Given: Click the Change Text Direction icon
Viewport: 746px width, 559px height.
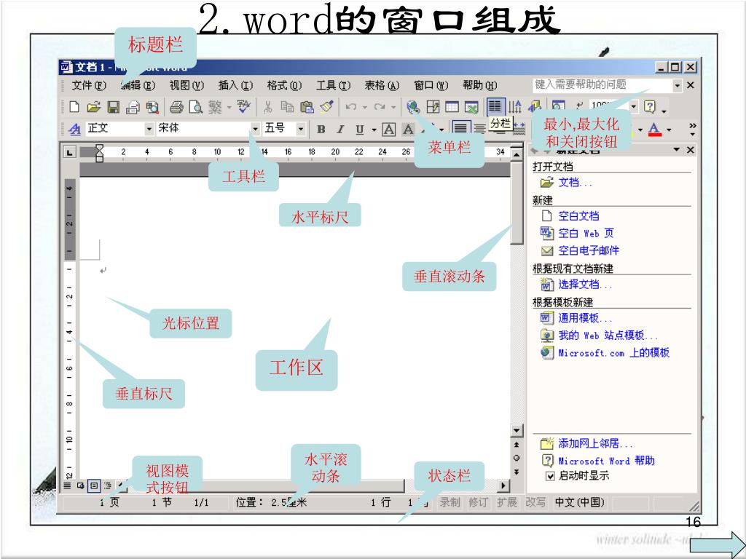Looking at the screenshot, I should [515, 107].
